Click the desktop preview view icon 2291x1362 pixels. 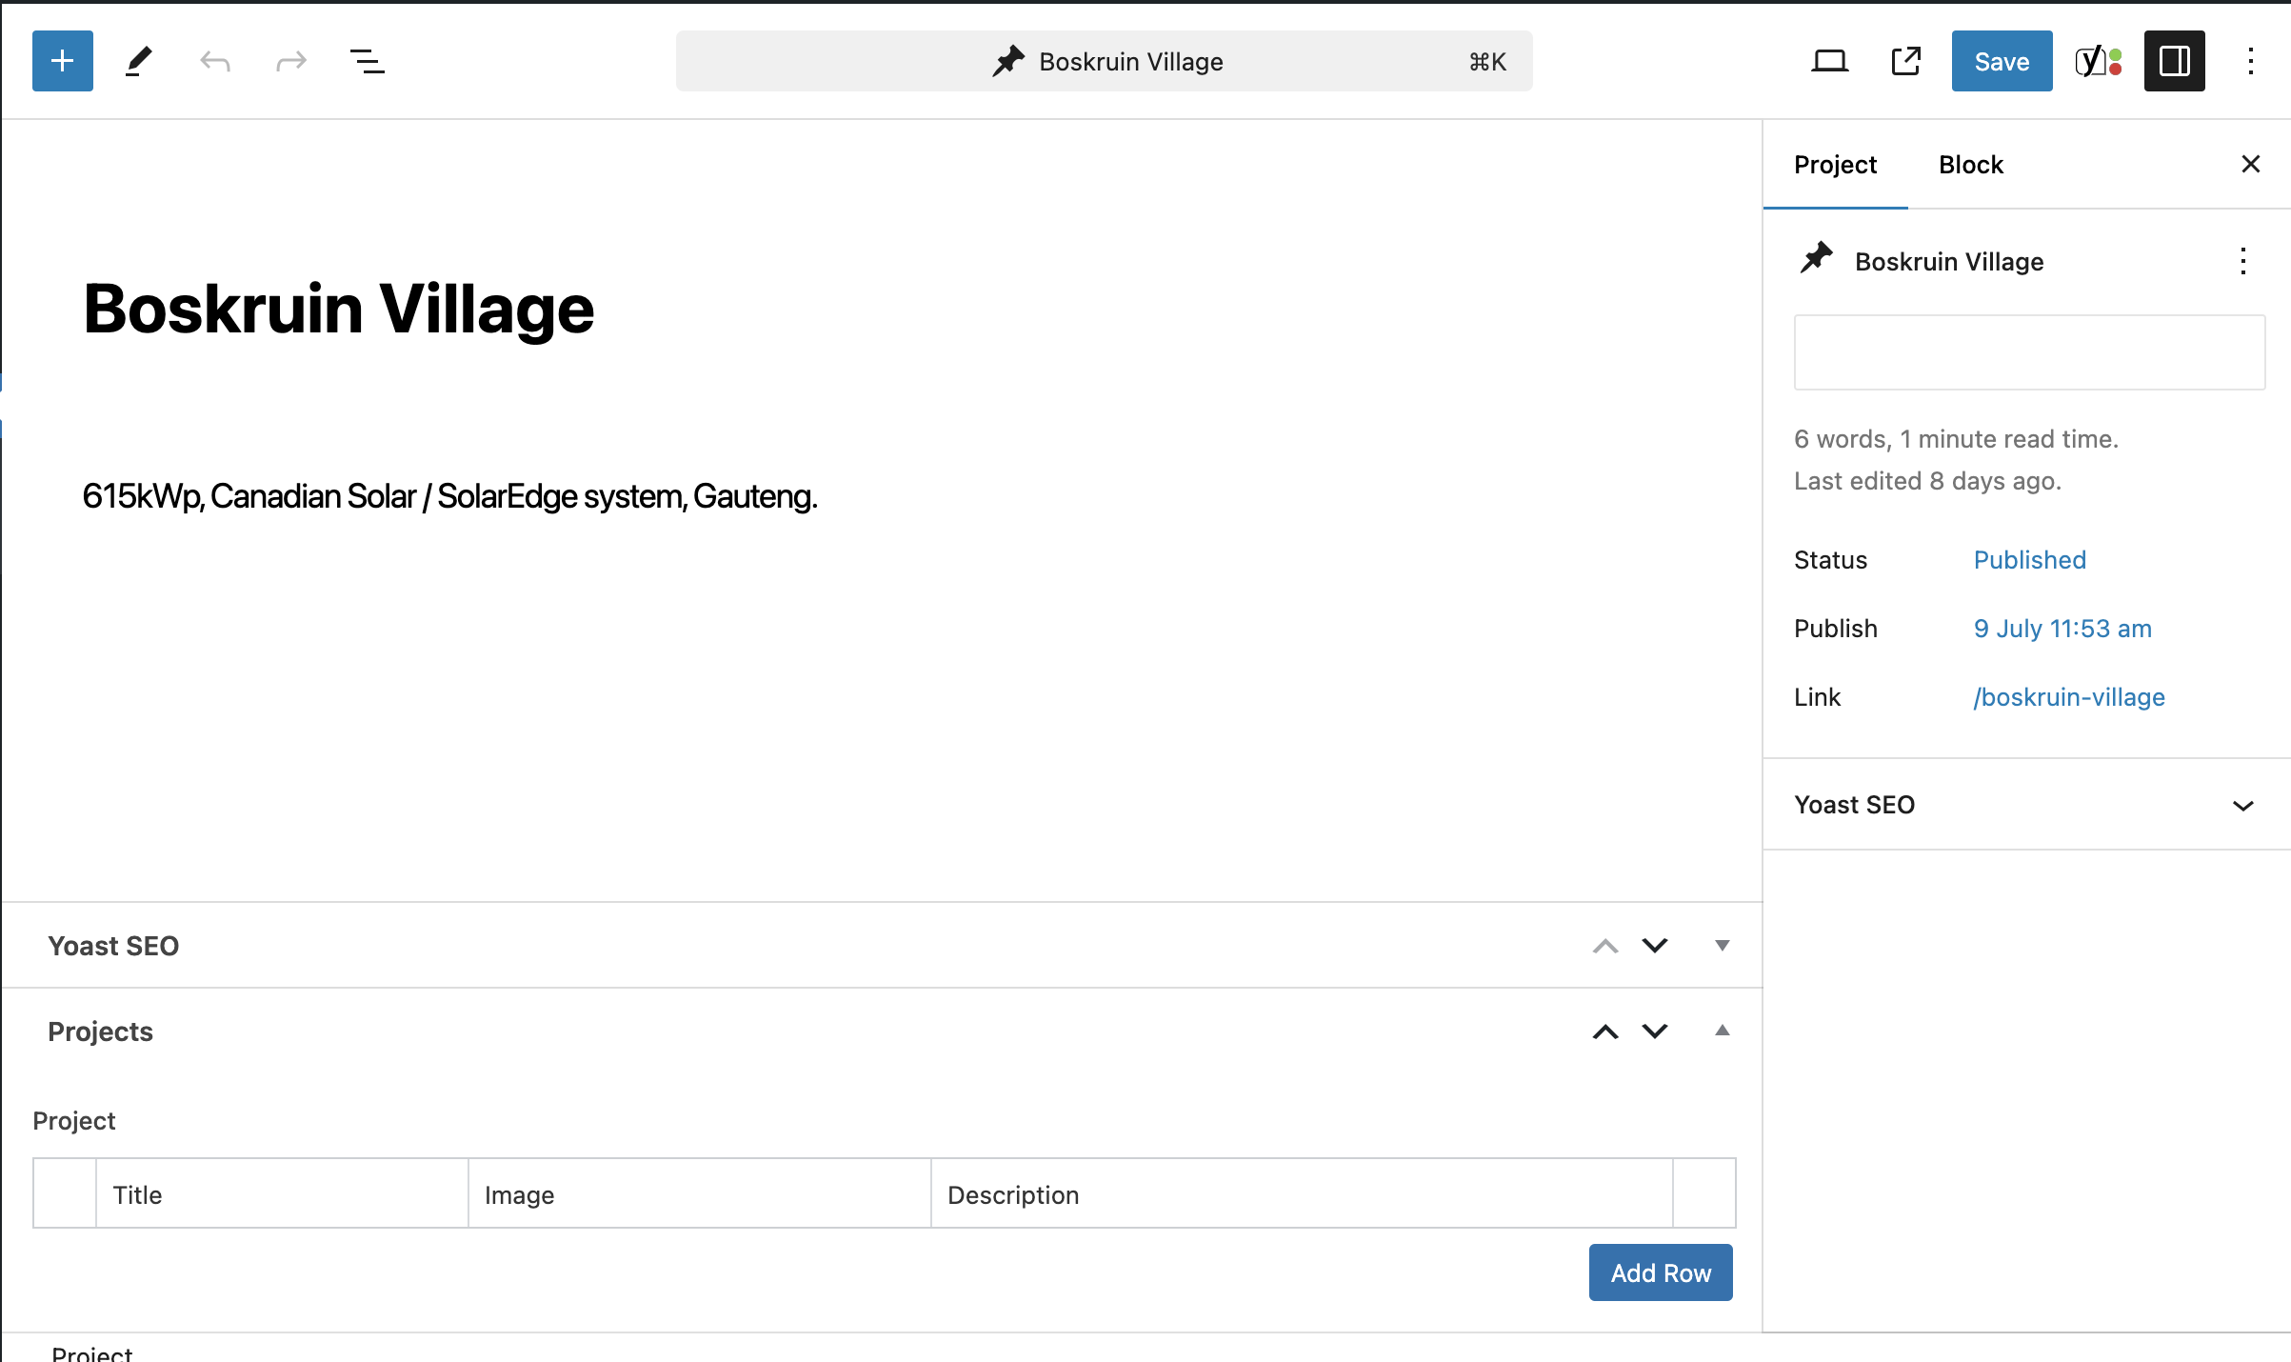point(1829,62)
